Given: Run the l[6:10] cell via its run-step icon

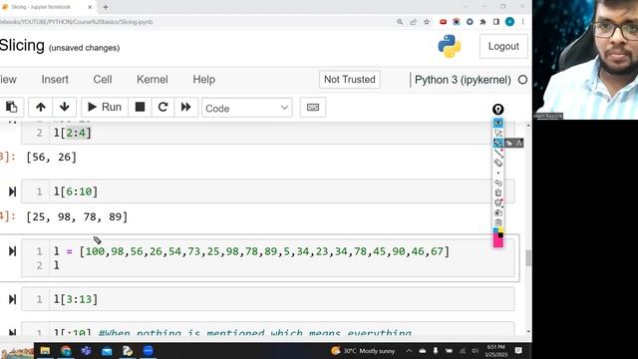Looking at the screenshot, I should (x=12, y=191).
